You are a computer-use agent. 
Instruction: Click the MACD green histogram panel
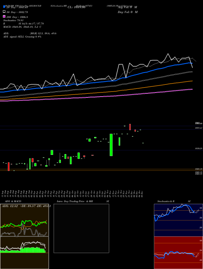(x=24, y=253)
